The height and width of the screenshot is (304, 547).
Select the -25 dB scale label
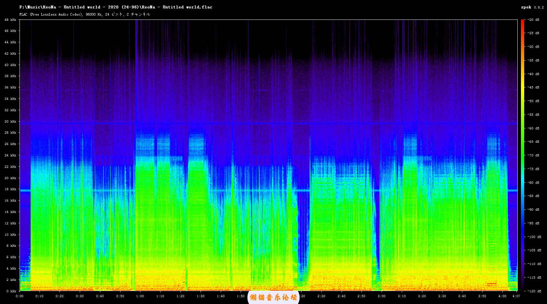pos(534,33)
